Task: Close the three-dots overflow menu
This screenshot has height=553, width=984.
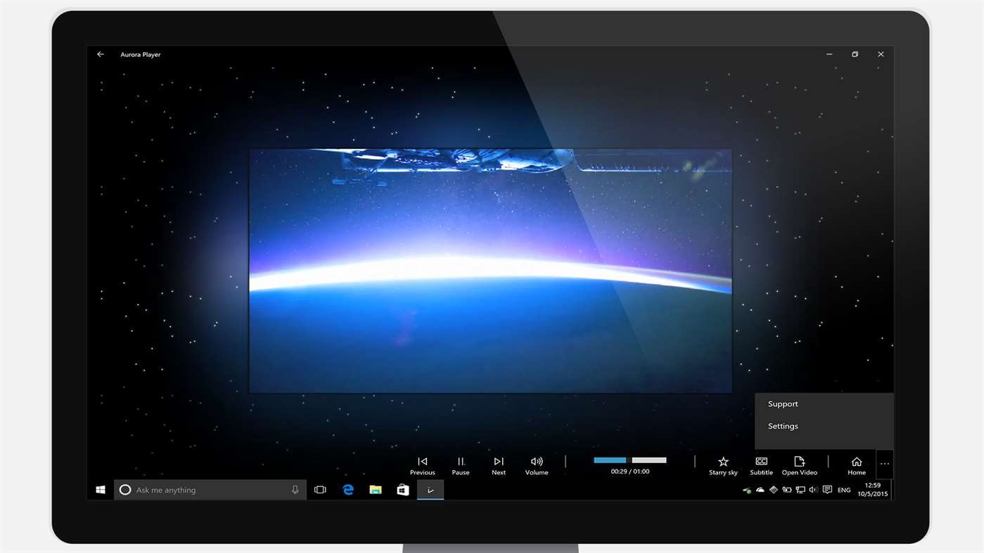Action: click(x=885, y=464)
